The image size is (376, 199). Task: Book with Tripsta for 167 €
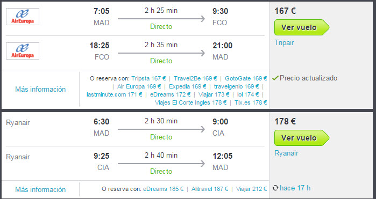(148, 78)
